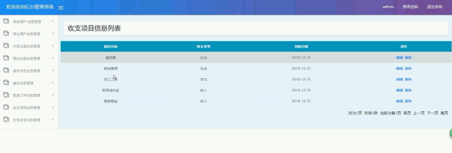The height and width of the screenshot is (153, 452).
Task: Expand chevron for 财务收支信息管理
Action: click(x=53, y=120)
